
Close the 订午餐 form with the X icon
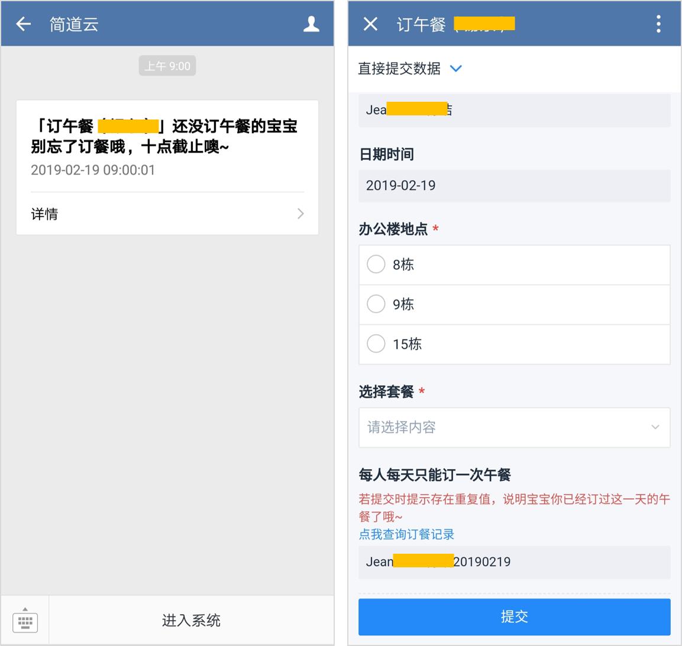point(370,24)
